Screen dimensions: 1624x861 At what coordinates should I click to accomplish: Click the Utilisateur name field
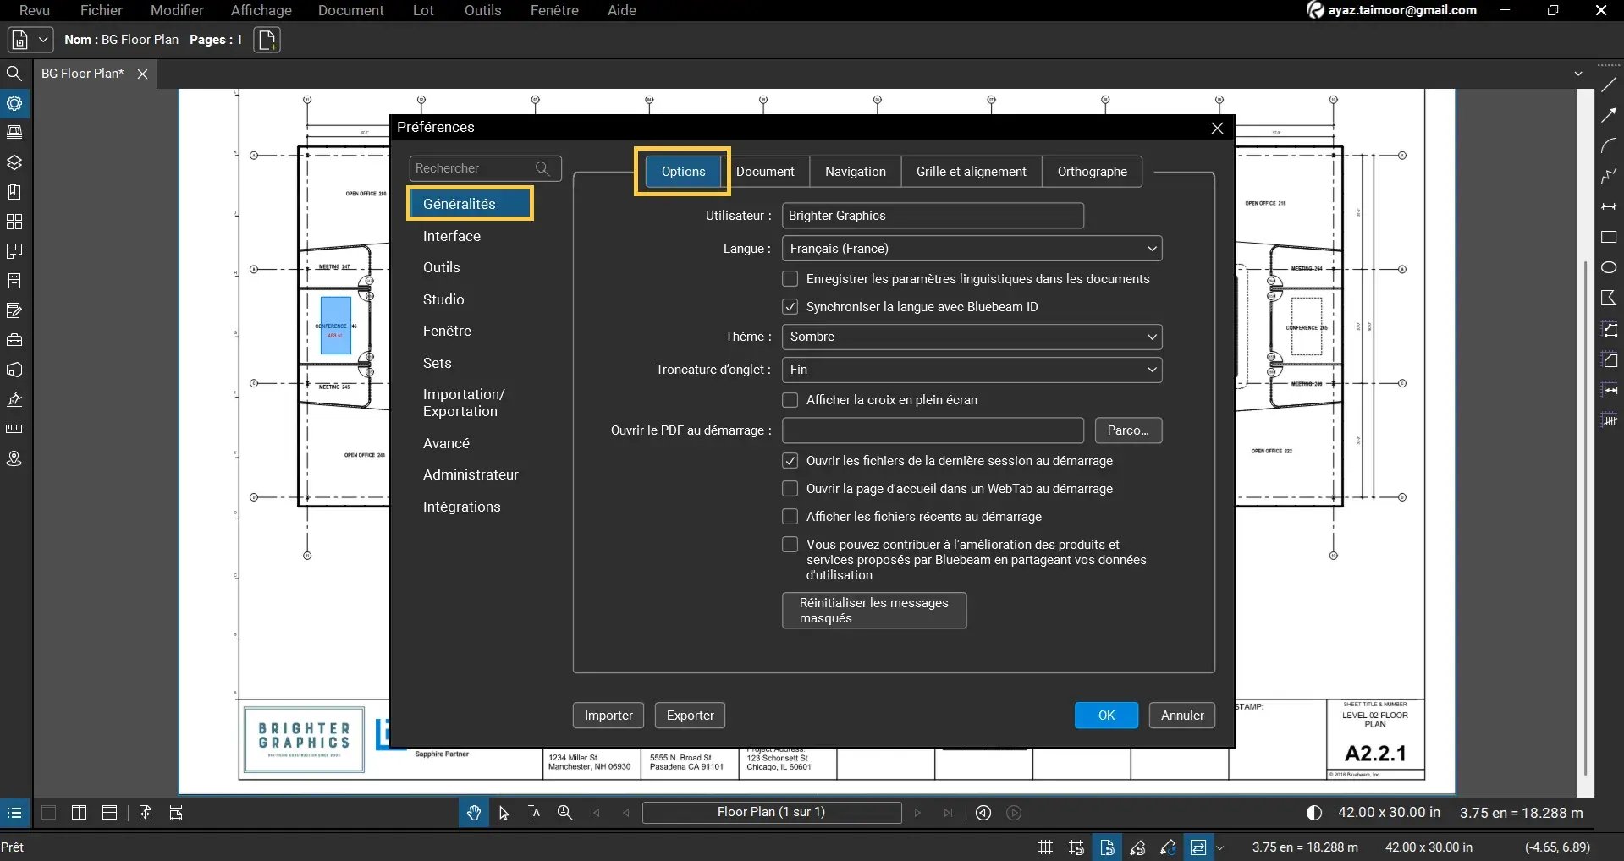[932, 215]
